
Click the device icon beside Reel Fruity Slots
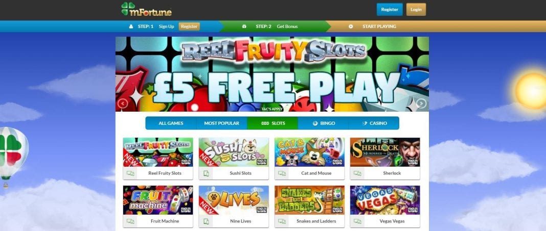130,173
